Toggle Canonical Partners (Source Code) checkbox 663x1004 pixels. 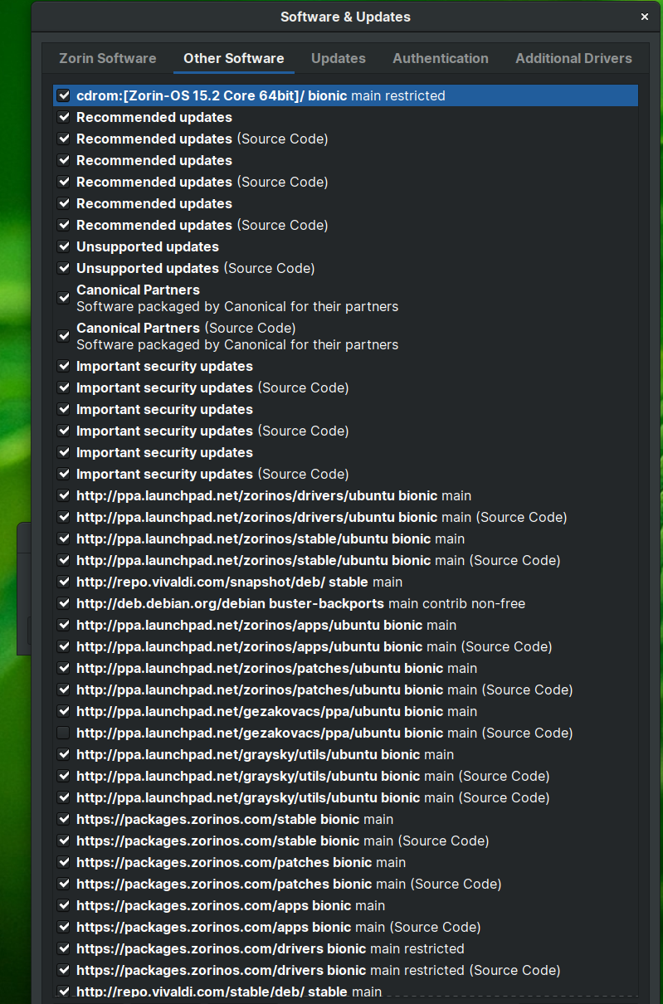[x=64, y=336]
